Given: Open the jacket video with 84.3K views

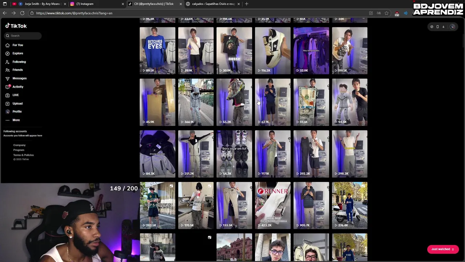Looking at the screenshot, I should 157,154.
